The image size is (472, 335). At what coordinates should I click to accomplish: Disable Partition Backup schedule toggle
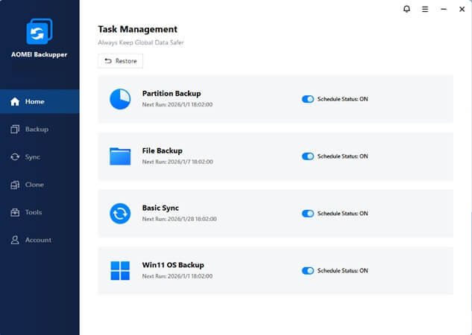click(307, 99)
